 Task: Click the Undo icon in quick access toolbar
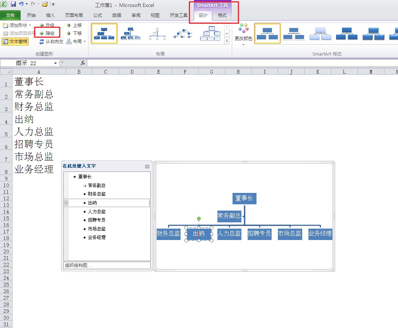tap(21, 4)
